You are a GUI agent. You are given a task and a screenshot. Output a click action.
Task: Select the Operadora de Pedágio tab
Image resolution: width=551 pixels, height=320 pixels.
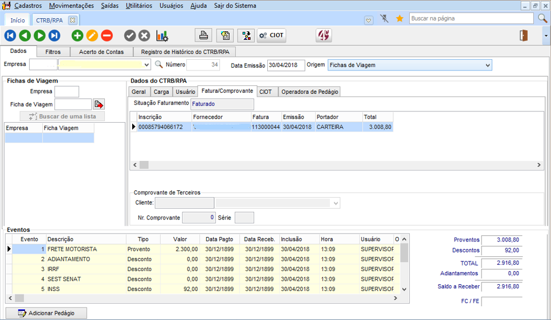tap(309, 92)
